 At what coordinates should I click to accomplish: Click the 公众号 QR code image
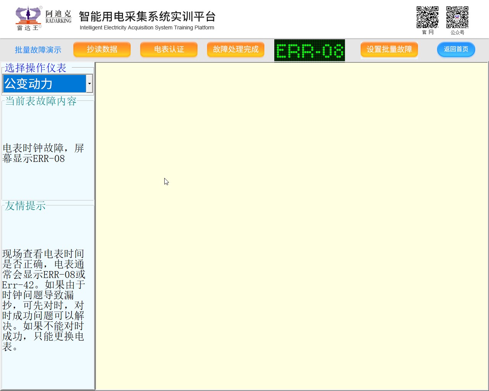coord(457,17)
